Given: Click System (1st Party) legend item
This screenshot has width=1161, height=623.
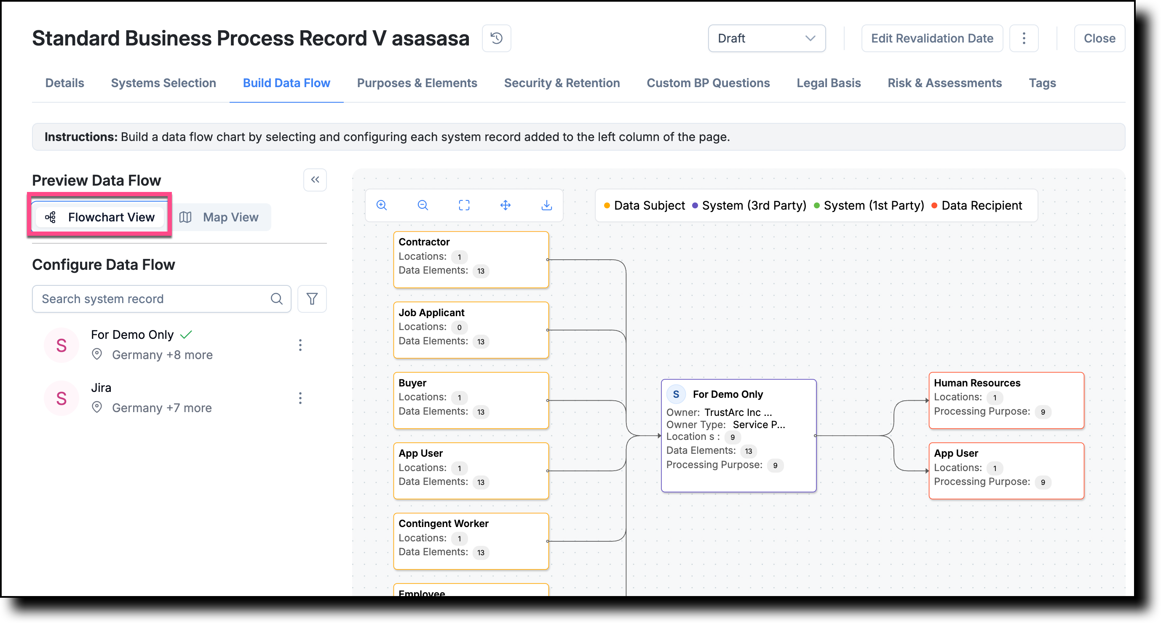Looking at the screenshot, I should 869,205.
